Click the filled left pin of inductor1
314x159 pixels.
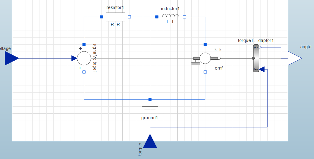(x=157, y=17)
